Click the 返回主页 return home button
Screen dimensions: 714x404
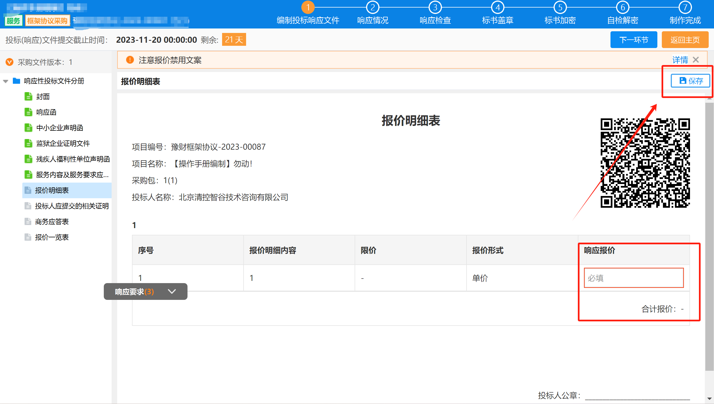click(x=685, y=40)
